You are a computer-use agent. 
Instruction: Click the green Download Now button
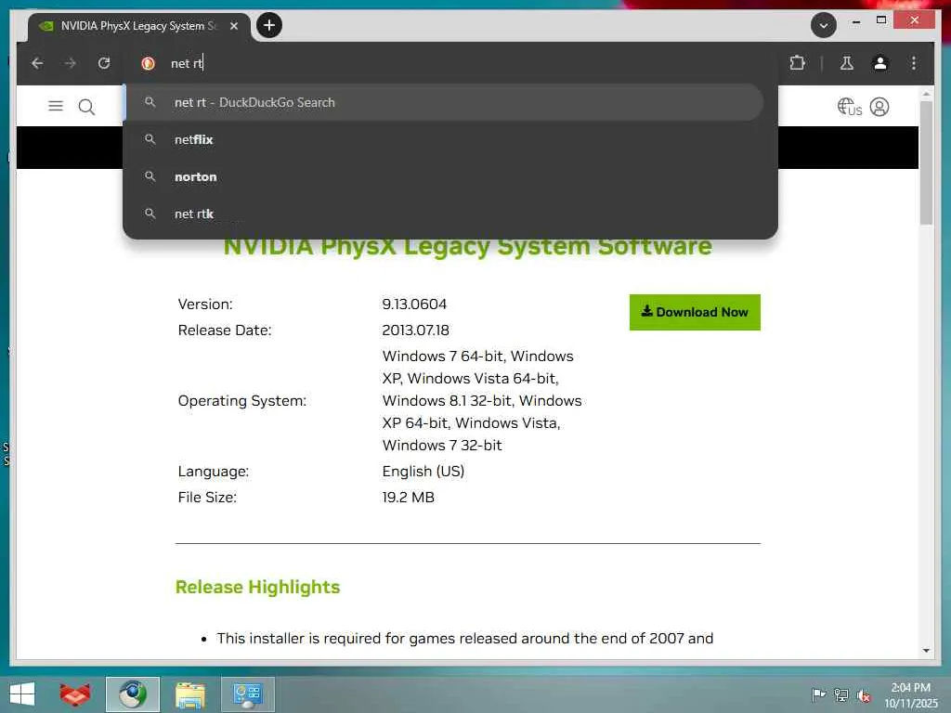(695, 312)
